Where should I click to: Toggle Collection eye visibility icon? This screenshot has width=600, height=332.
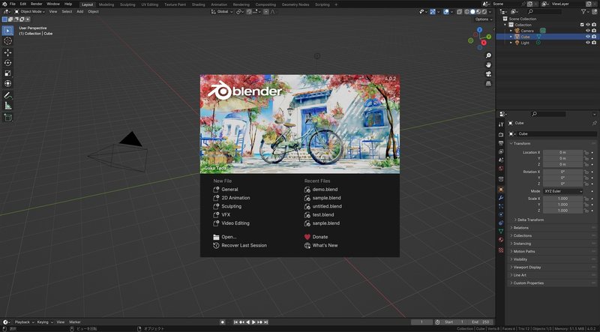[x=588, y=25]
